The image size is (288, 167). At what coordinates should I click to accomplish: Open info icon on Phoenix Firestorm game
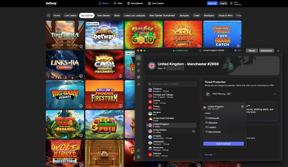[x=120, y=106]
